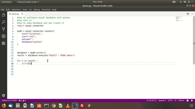Place cursor on user="root" line
195x109 pixels.
(x=29, y=36)
